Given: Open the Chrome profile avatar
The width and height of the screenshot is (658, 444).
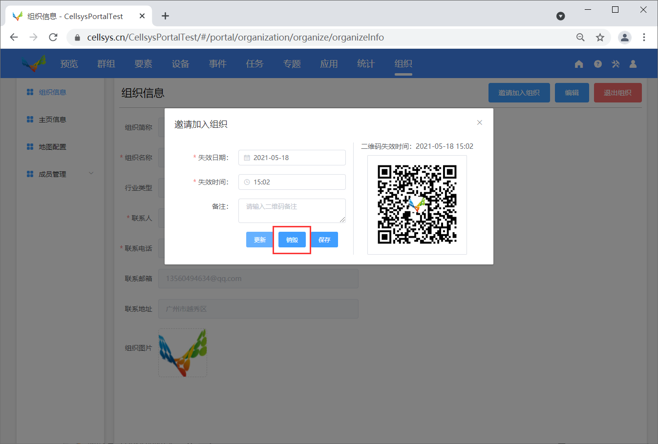Looking at the screenshot, I should coord(625,37).
